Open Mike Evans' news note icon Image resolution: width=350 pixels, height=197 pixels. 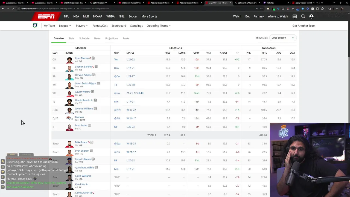point(92,142)
